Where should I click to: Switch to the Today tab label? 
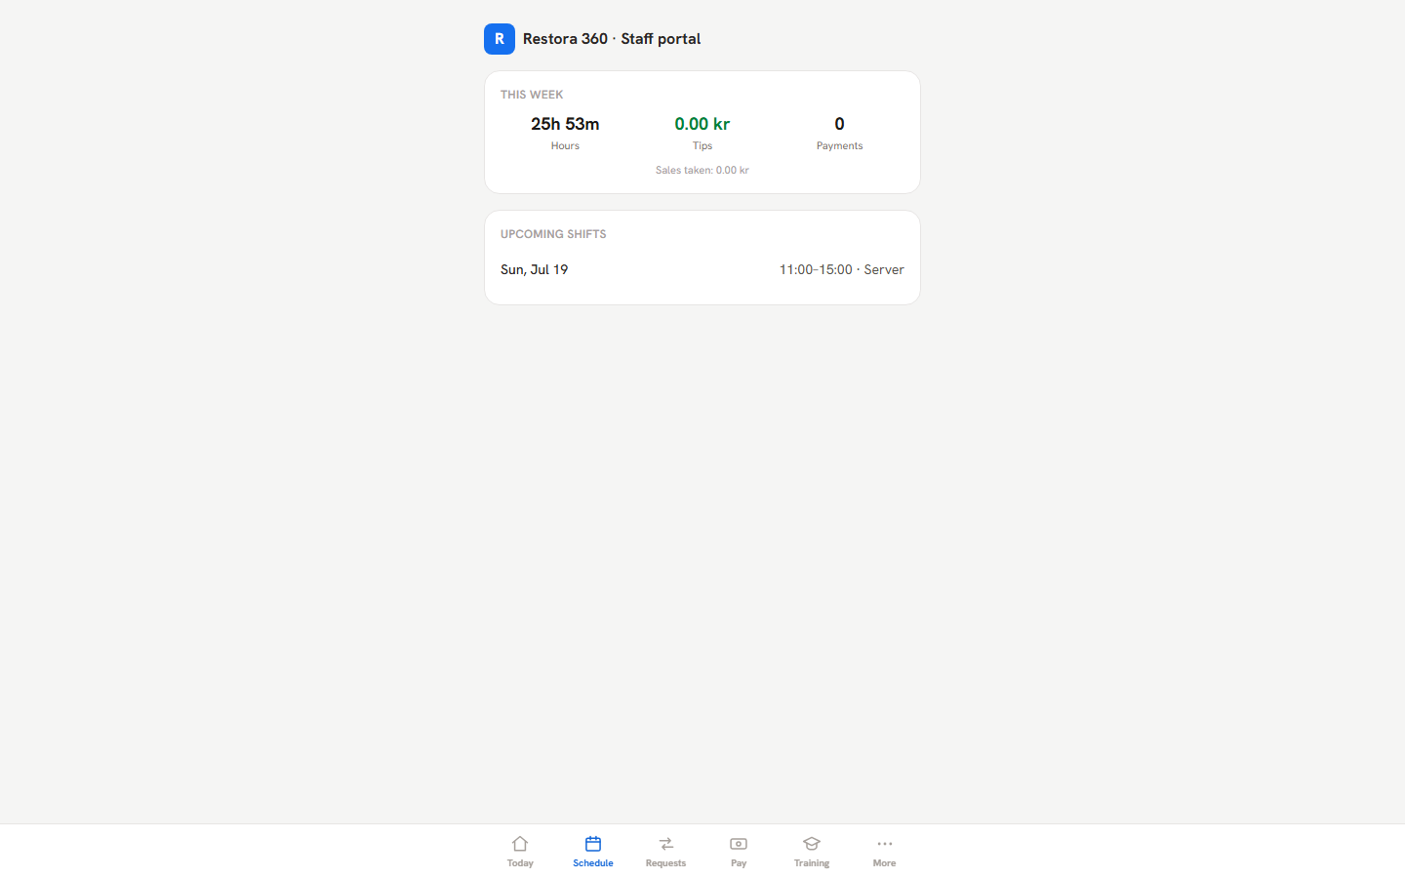520,863
